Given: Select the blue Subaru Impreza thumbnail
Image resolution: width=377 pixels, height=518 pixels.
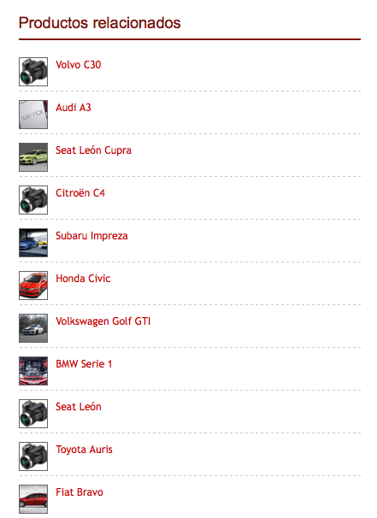Looking at the screenshot, I should (x=33, y=243).
